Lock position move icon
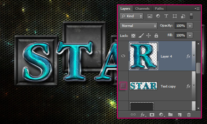The height and width of the screenshot is (124, 207). point(148,35)
